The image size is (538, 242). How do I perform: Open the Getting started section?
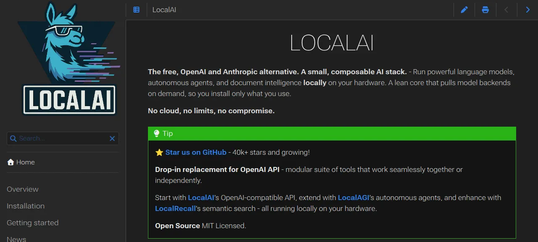pyautogui.click(x=33, y=223)
